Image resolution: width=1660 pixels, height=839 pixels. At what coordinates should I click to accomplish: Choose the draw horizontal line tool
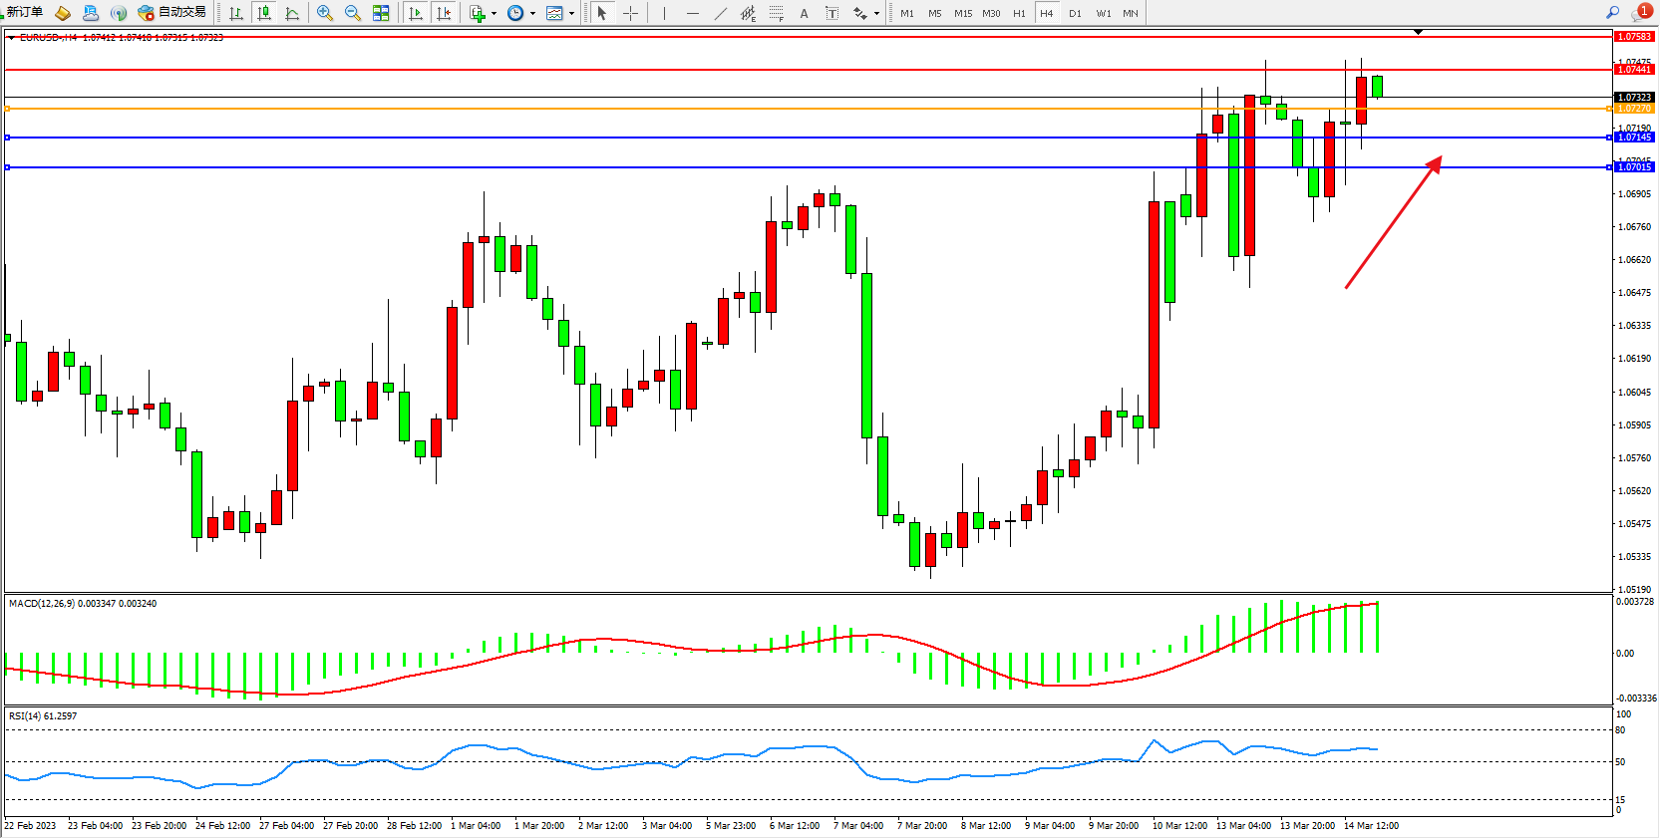point(692,13)
